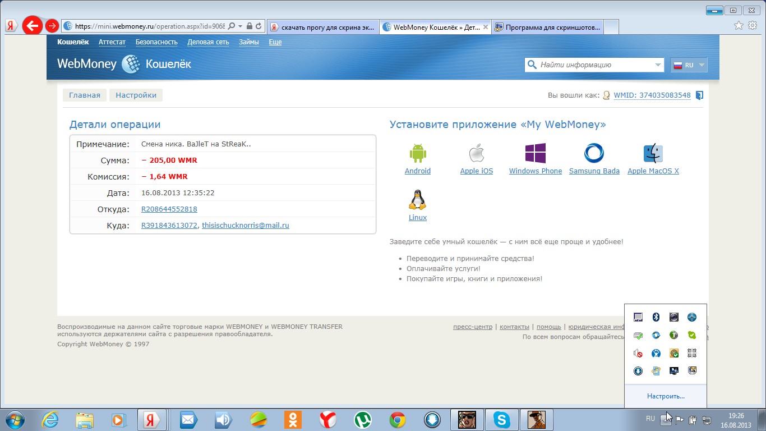Image resolution: width=766 pixels, height=431 pixels.
Task: Open the Деловая сеть menu item
Action: pyautogui.click(x=208, y=42)
